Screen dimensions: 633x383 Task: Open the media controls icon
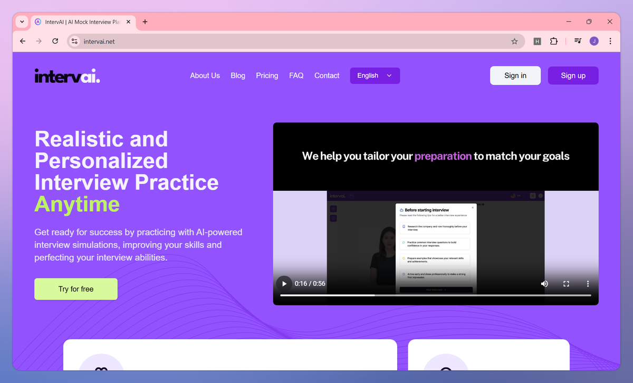(x=578, y=41)
